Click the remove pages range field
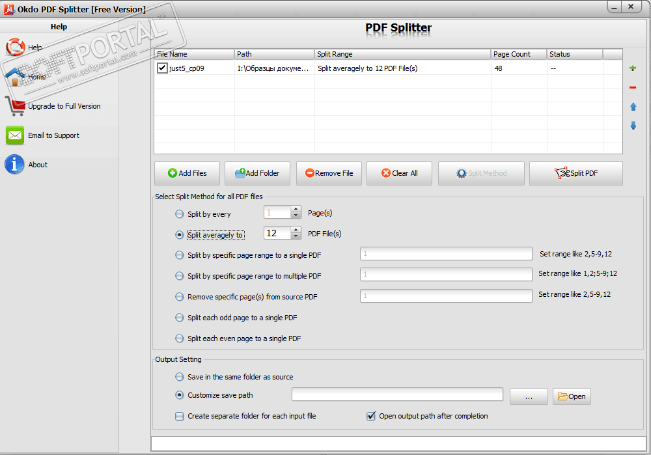This screenshot has width=651, height=455. click(x=446, y=296)
